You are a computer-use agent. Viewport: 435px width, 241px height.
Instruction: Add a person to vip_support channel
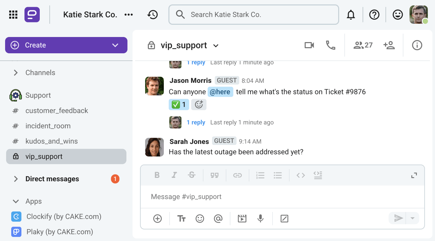click(x=389, y=45)
